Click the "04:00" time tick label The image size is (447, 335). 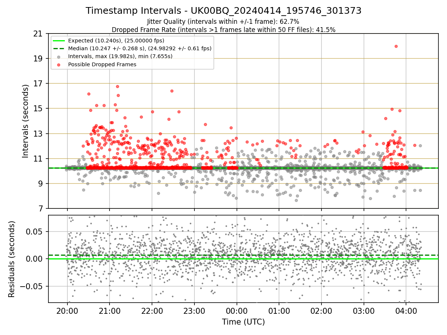click(406, 310)
